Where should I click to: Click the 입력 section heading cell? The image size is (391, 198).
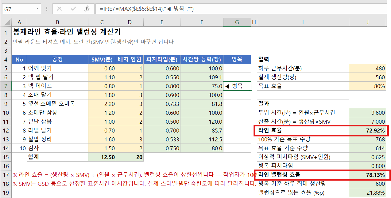[303, 59]
